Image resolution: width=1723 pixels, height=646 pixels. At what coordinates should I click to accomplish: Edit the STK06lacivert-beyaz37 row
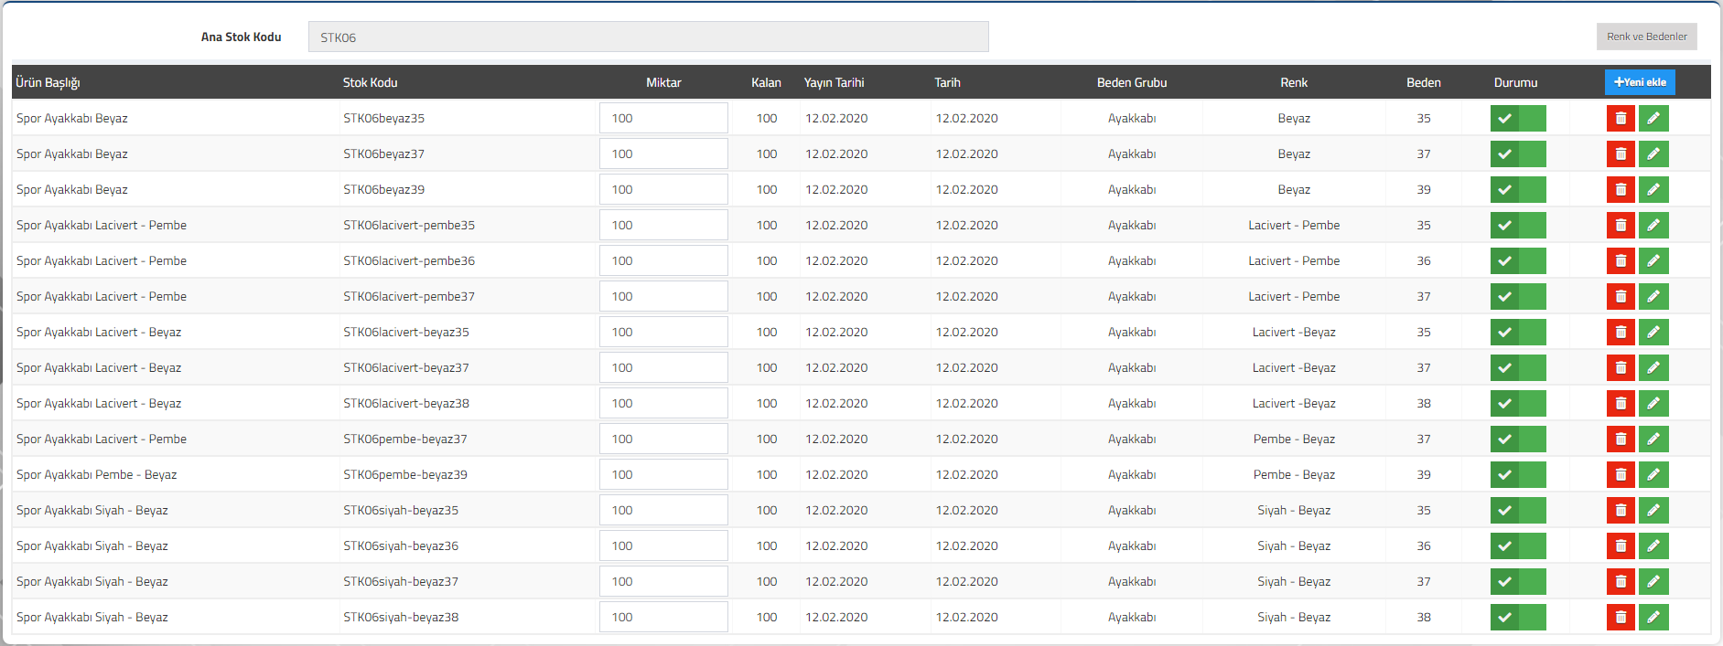coord(1653,368)
